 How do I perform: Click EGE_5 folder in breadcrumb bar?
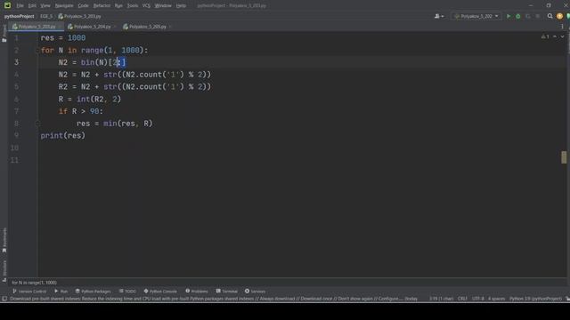[x=46, y=16]
